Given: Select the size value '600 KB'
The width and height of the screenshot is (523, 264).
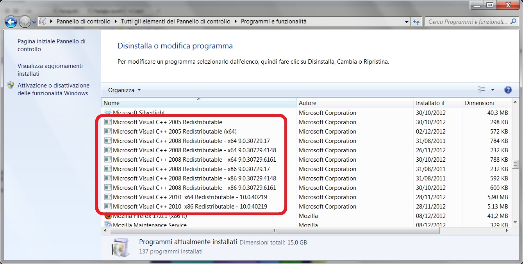Looking at the screenshot, I should (499, 188).
